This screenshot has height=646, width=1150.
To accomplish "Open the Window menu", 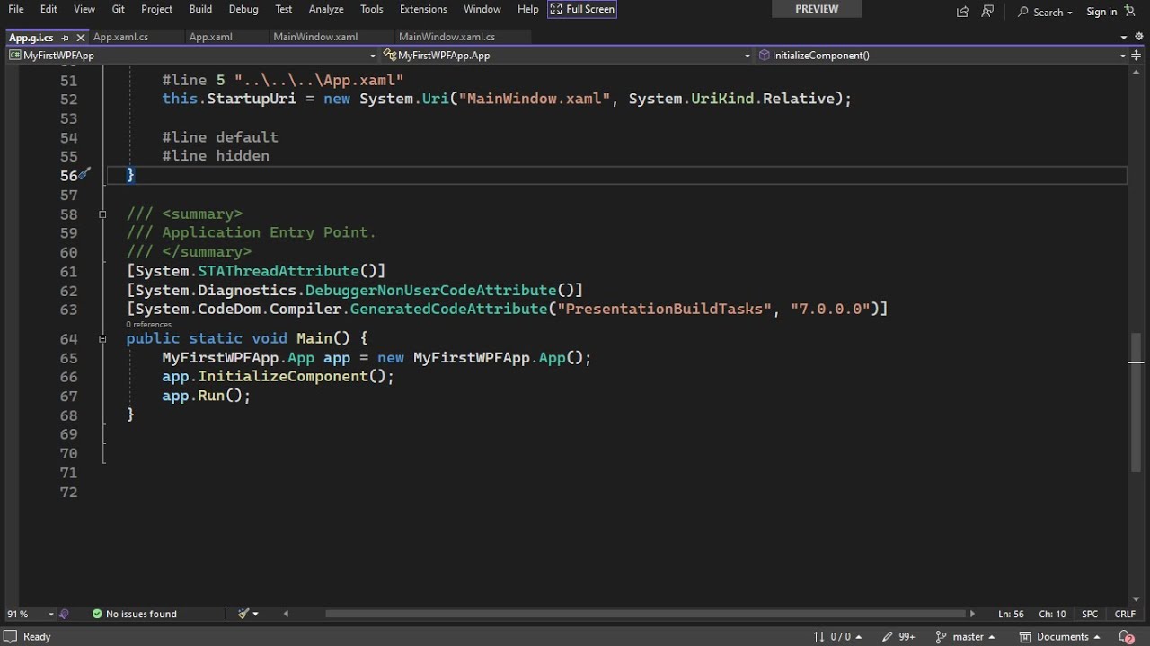I will pos(482,9).
